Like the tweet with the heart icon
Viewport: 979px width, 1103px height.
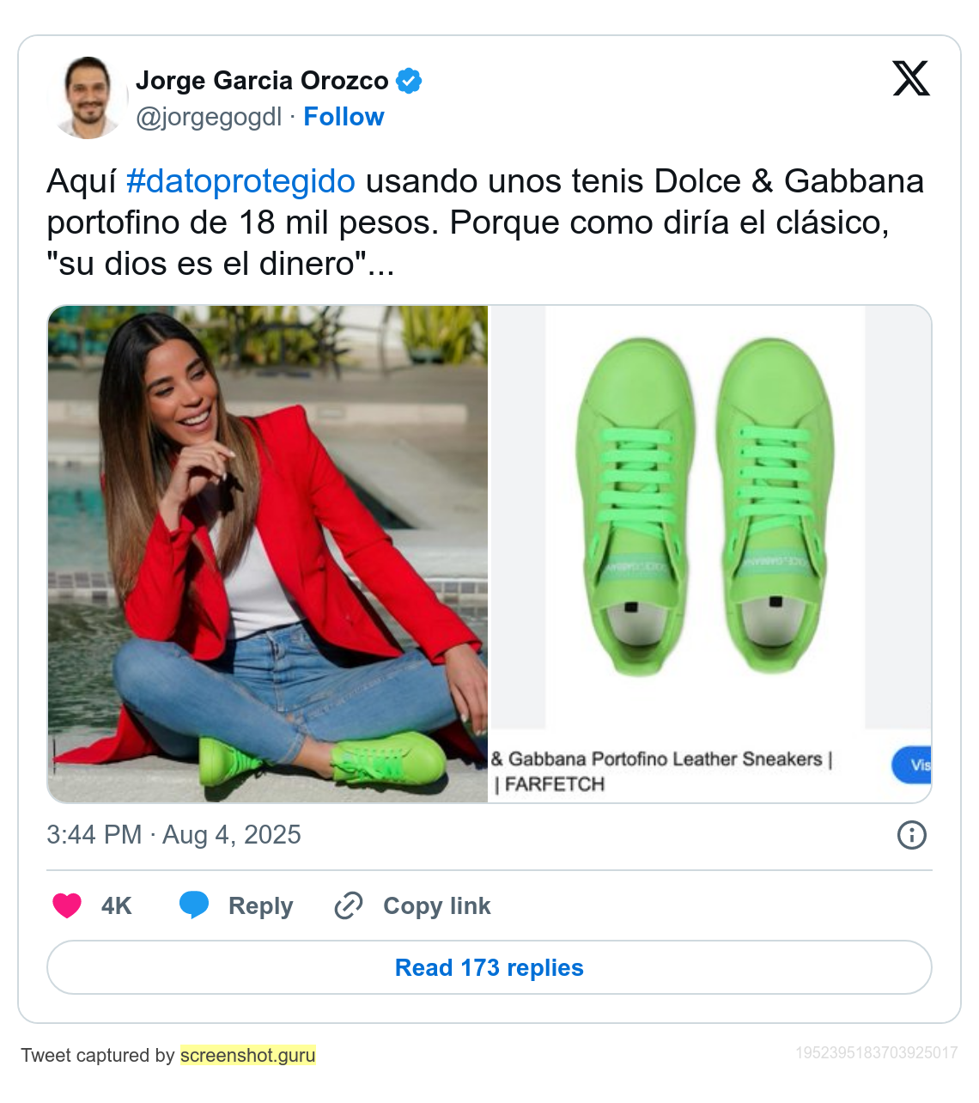pos(67,905)
